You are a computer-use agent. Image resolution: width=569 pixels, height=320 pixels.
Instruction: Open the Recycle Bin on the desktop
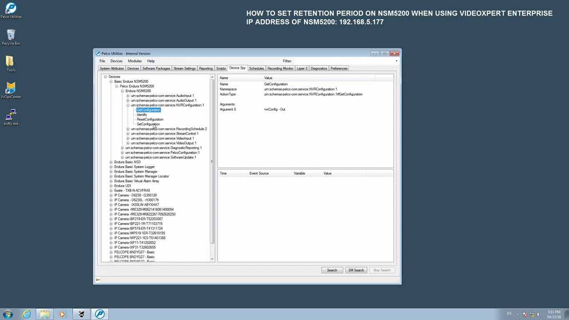(x=11, y=37)
